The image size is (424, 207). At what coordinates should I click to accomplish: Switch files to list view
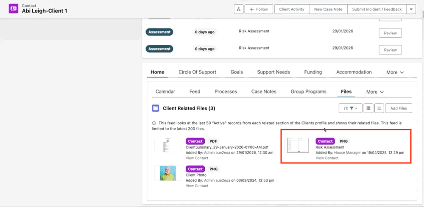[x=379, y=108]
